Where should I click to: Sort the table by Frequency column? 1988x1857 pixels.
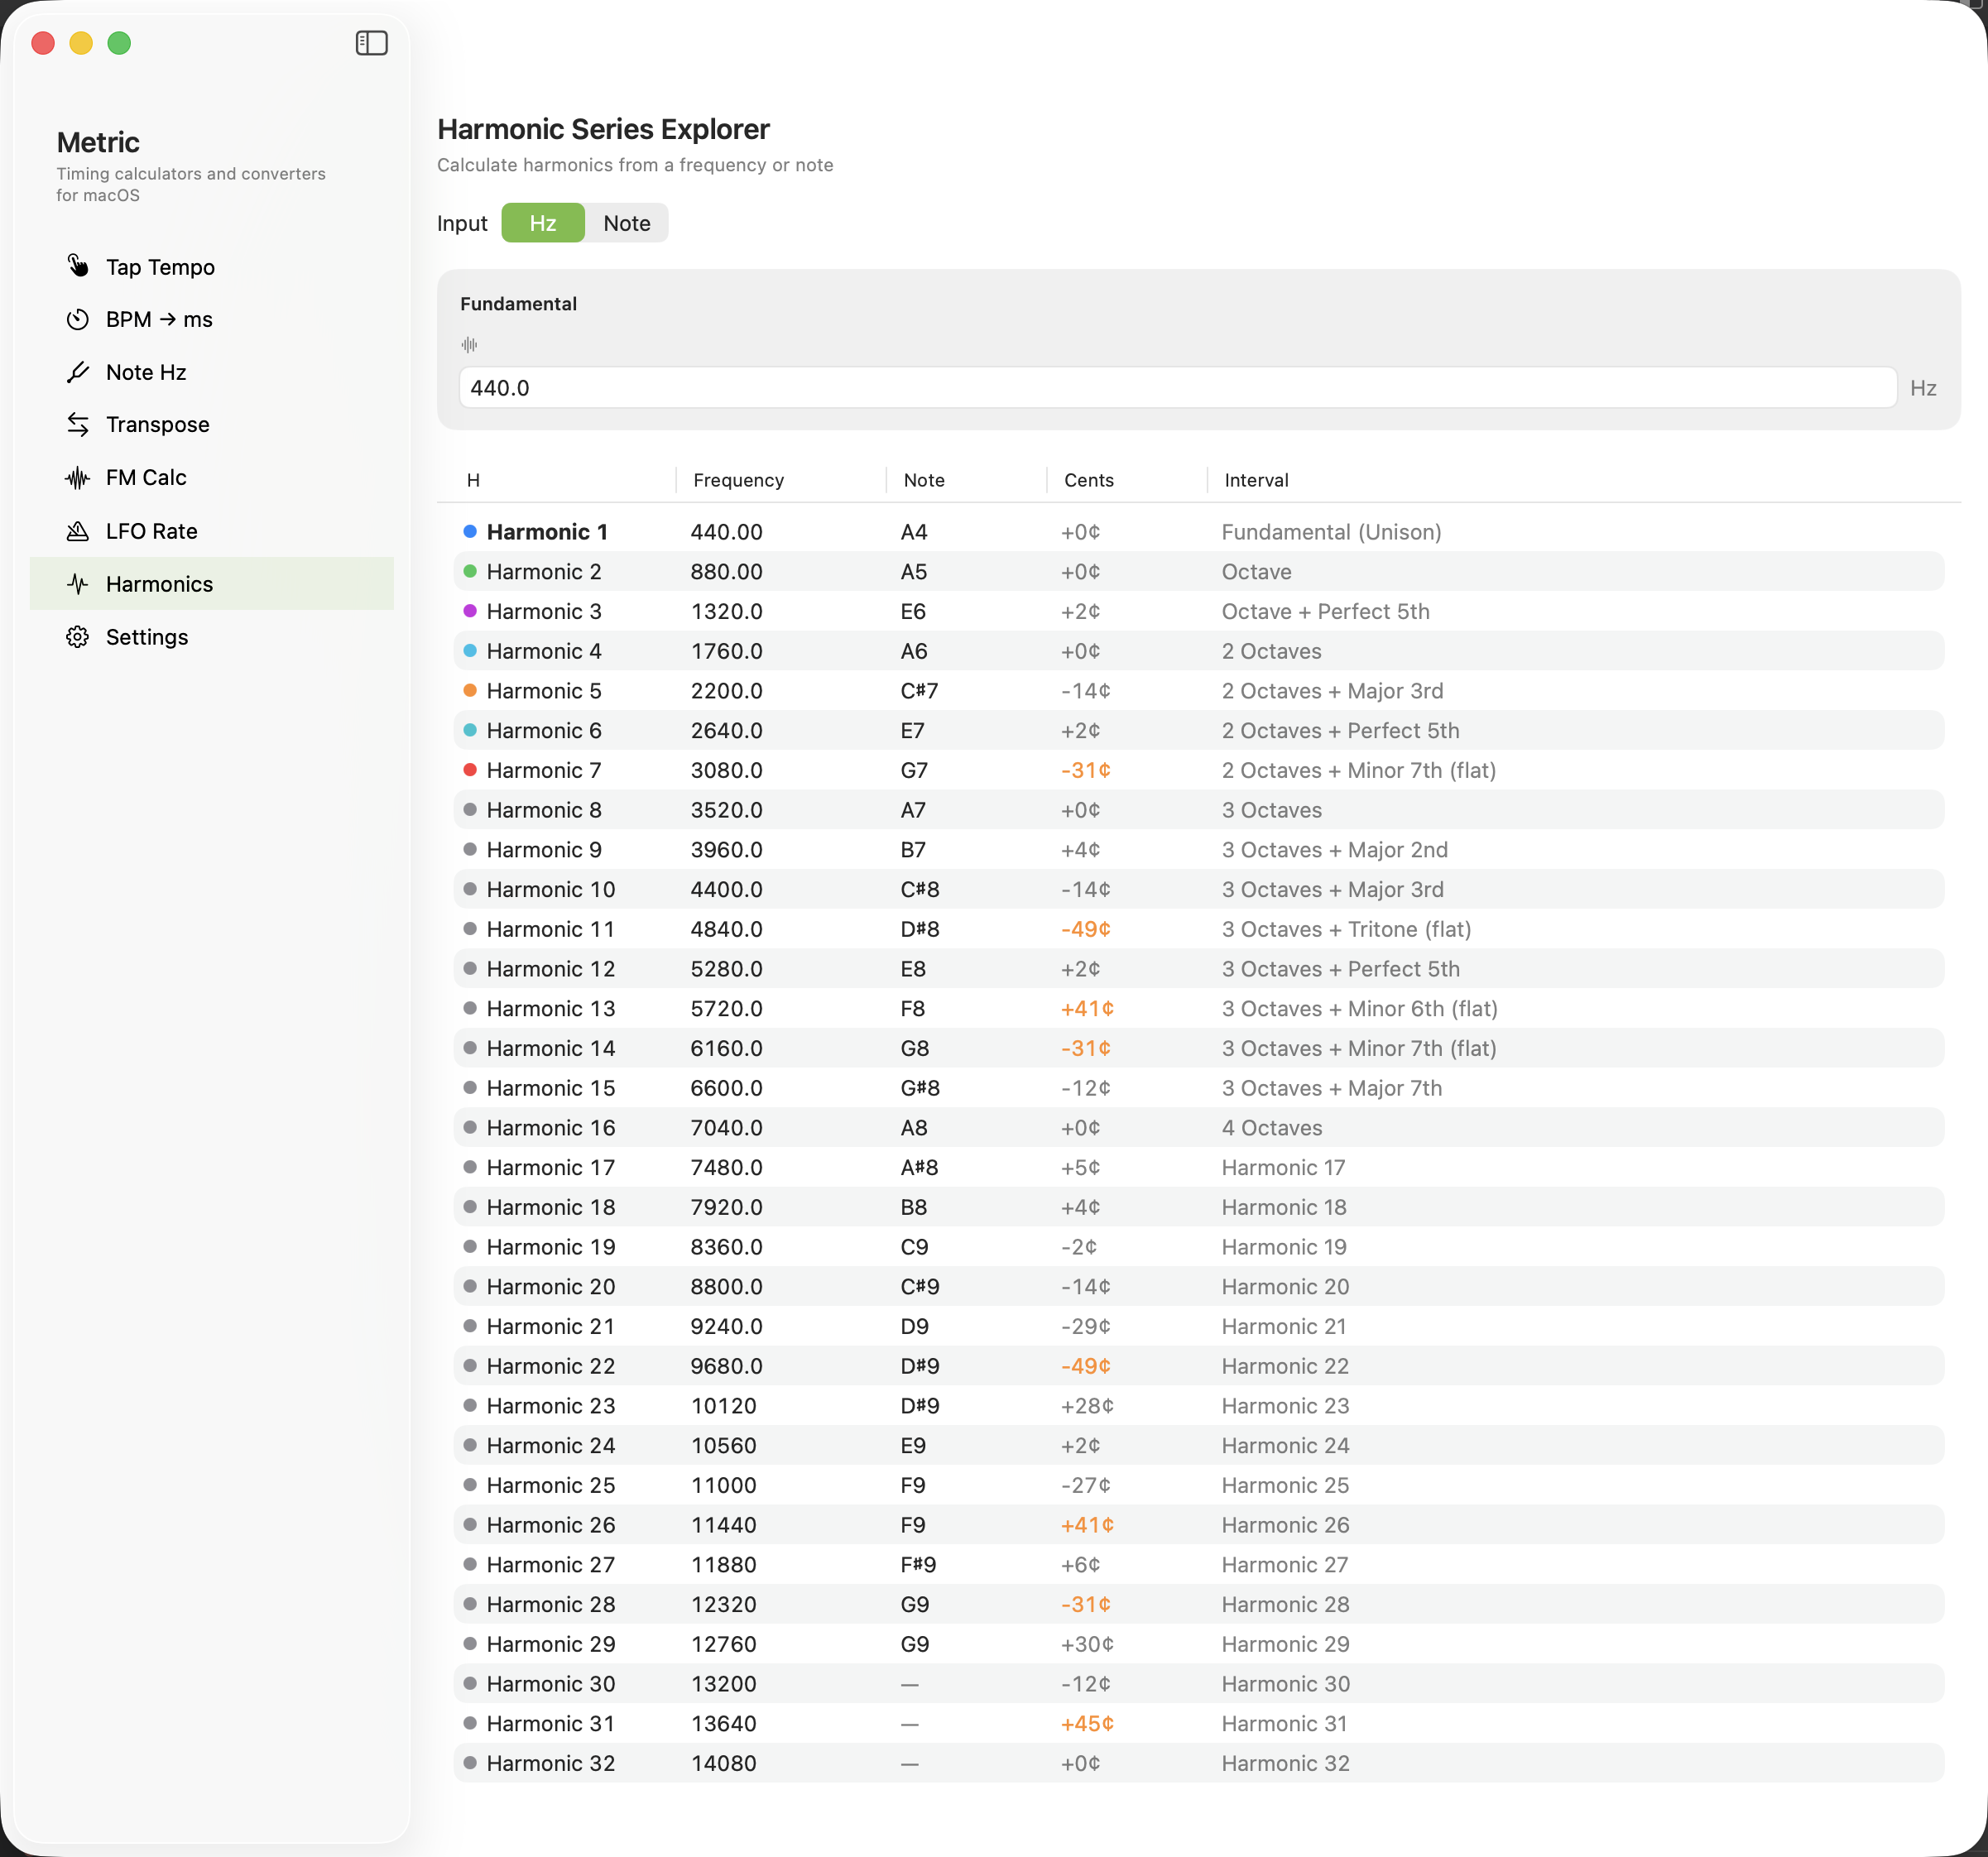click(738, 480)
